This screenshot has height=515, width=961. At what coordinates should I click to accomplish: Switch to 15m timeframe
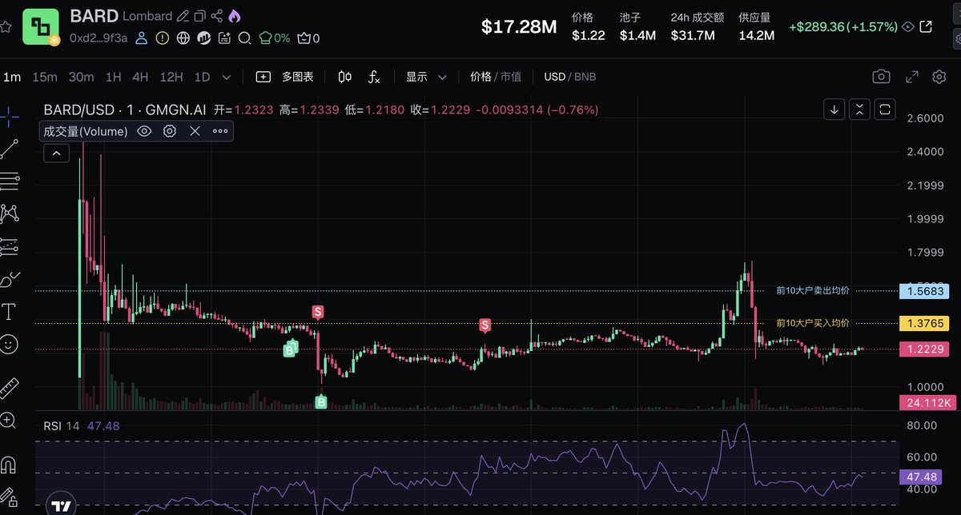(x=45, y=77)
